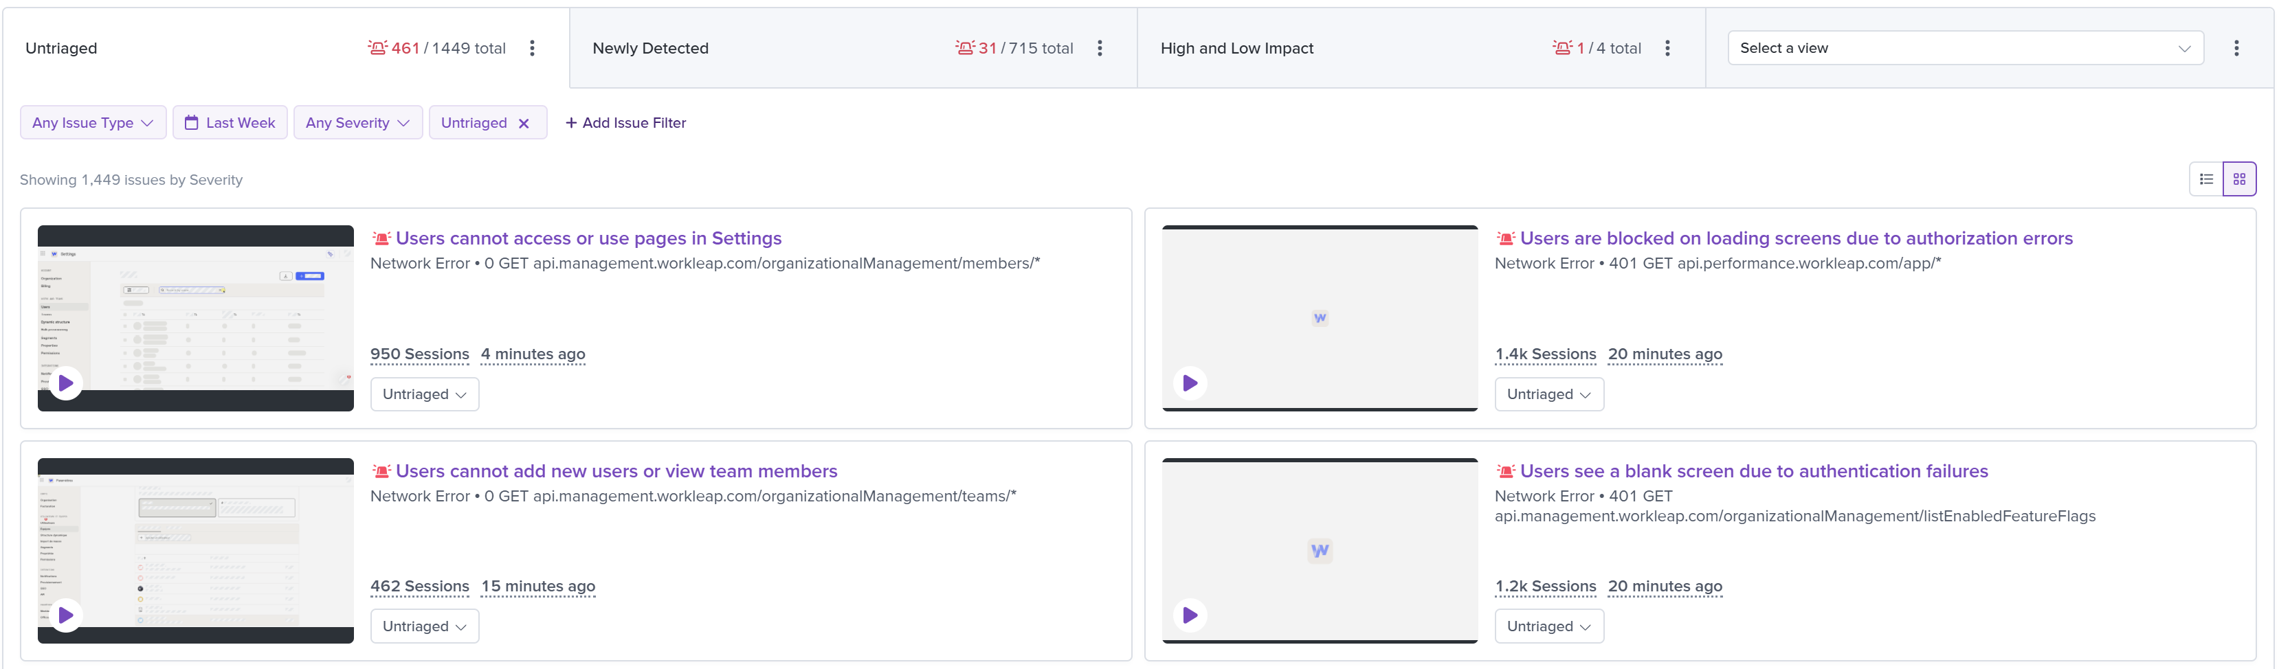Open the Select a view dropdown
The image size is (2279, 669).
1964,49
